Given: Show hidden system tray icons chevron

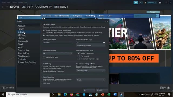Looking at the screenshot, I should (x=139, y=95).
